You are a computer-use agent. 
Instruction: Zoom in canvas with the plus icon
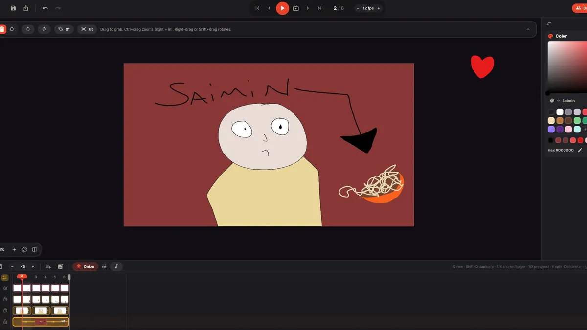point(14,250)
